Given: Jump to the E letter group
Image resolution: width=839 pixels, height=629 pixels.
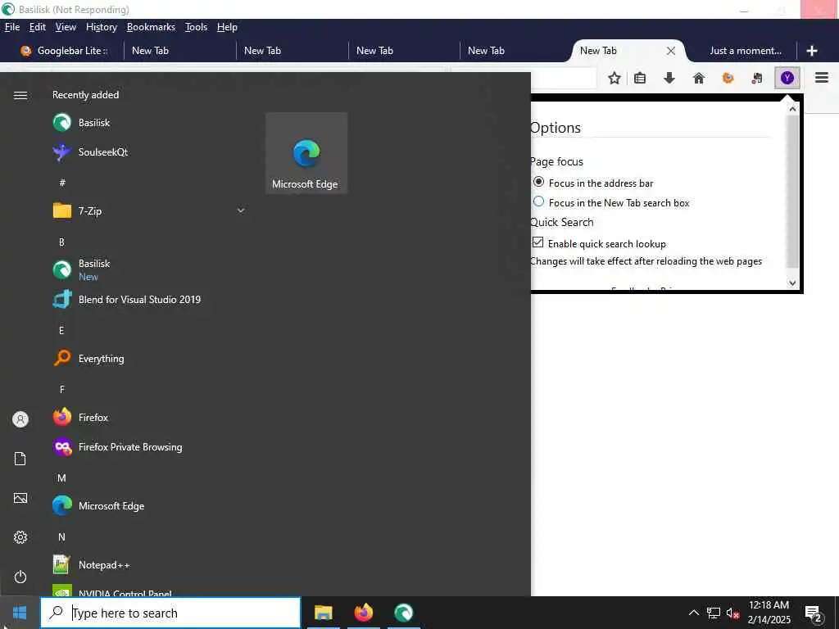Looking at the screenshot, I should click(x=61, y=331).
